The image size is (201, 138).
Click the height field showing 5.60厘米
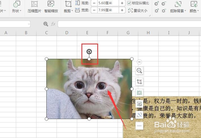[108, 3]
